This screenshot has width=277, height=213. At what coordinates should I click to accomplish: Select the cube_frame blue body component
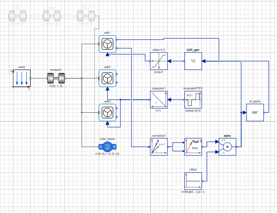tap(107, 147)
